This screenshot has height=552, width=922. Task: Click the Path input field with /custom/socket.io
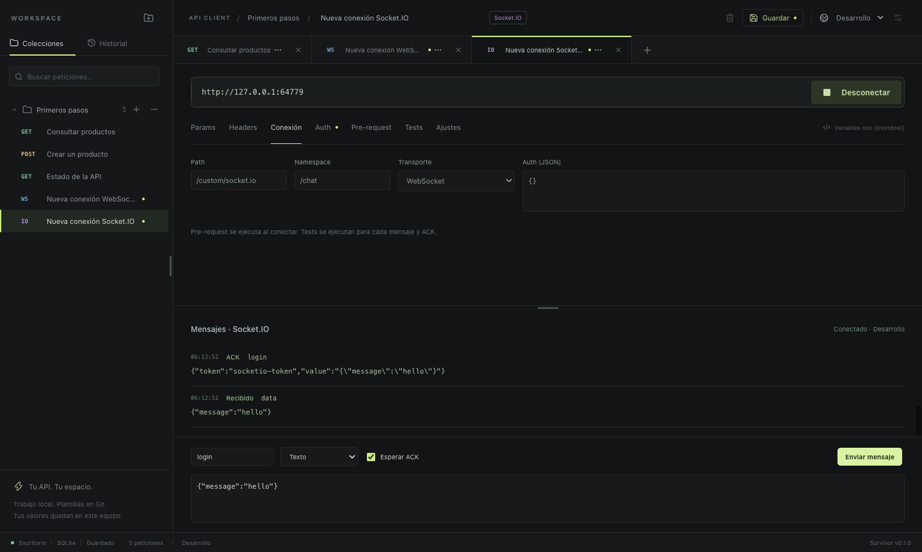[239, 180]
